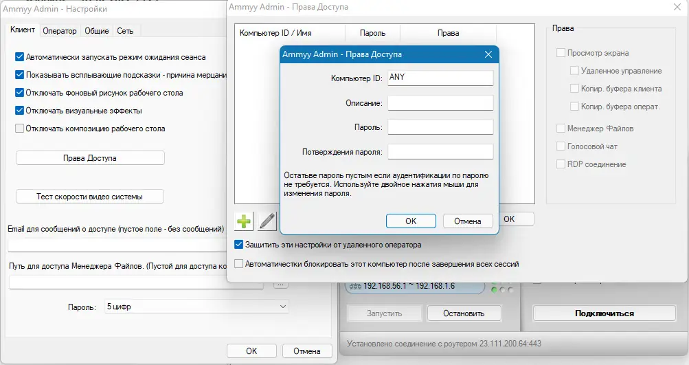The image size is (689, 365).
Task: Click the Остановить button
Action: pos(464,313)
